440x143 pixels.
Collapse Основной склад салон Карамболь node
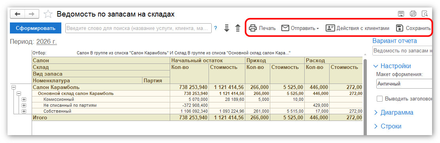19,94
